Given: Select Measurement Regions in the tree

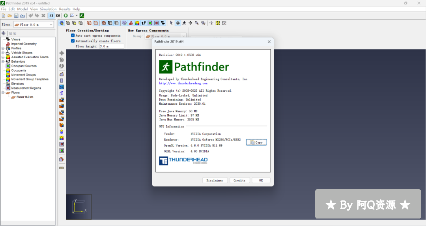Looking at the screenshot, I should click(26, 88).
